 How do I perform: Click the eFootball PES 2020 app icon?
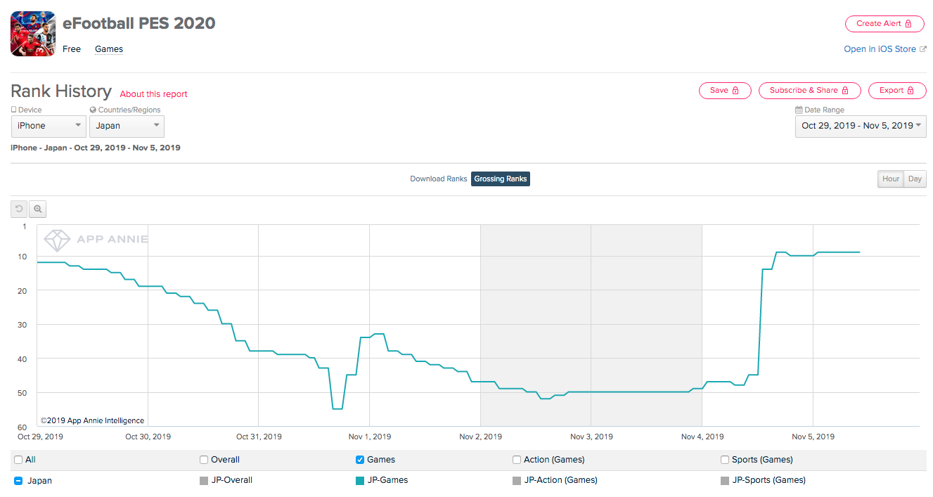32,34
